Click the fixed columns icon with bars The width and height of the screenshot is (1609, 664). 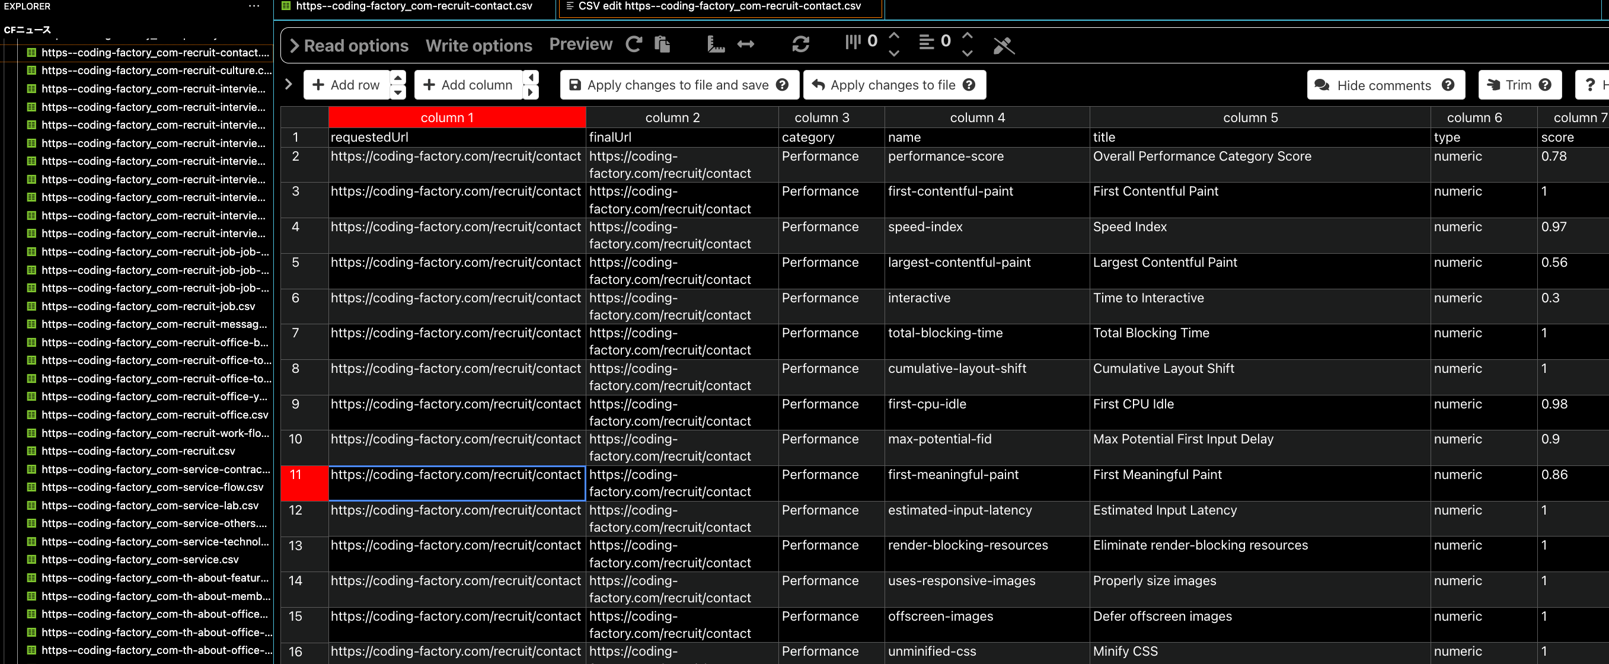click(x=853, y=42)
